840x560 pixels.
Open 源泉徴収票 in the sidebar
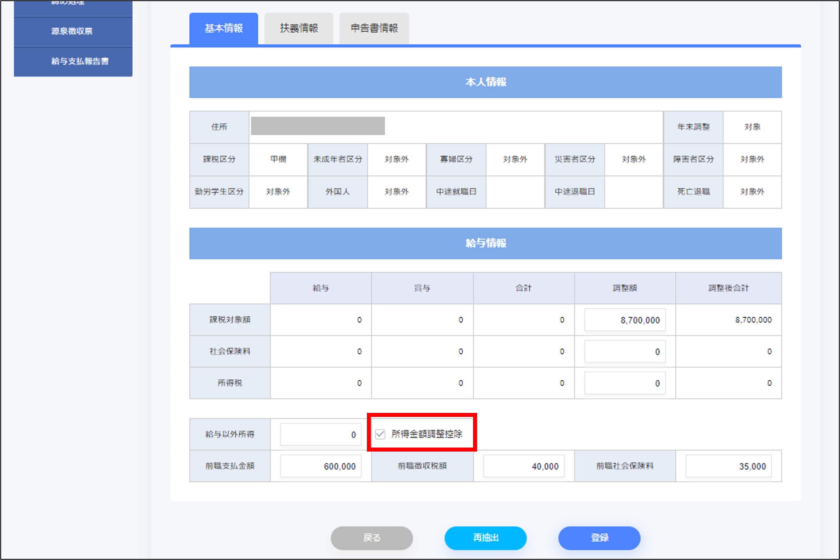coord(73,31)
